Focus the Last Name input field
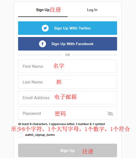Screen dimensions: 136x158 [x=68, y=82]
